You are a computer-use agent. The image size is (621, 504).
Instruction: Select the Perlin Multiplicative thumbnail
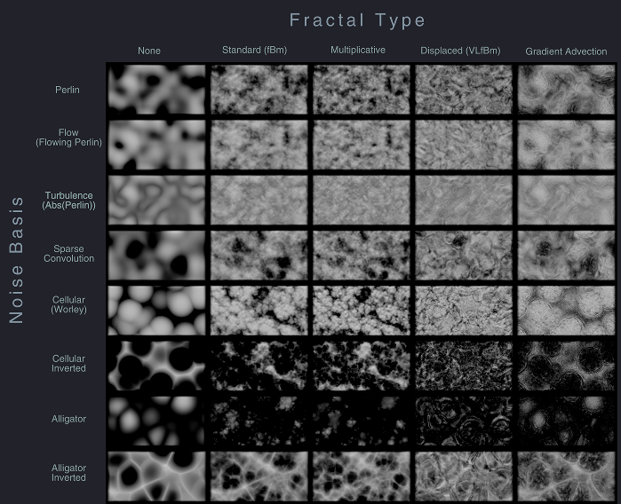click(x=362, y=90)
